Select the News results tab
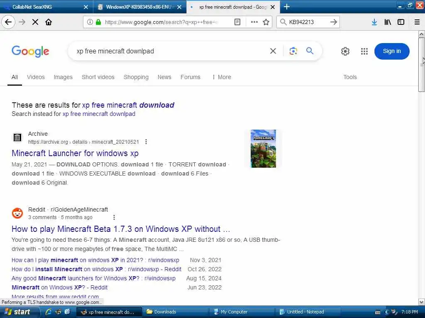 164,77
